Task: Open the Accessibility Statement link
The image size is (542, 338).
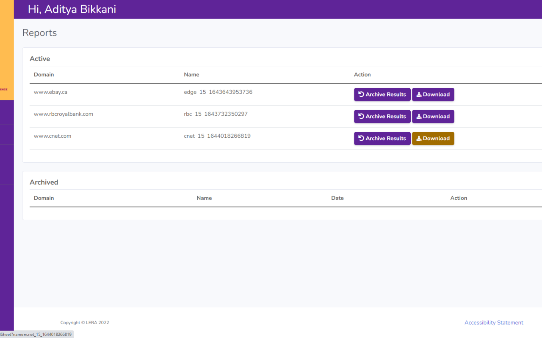Action: pyautogui.click(x=494, y=322)
